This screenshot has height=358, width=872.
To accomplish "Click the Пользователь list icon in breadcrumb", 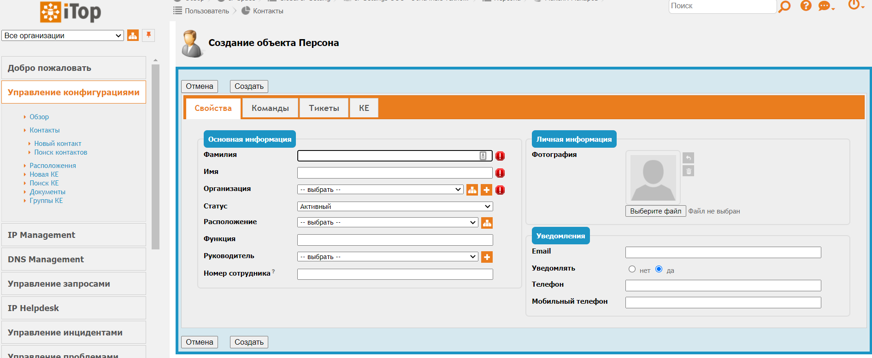I will (177, 11).
